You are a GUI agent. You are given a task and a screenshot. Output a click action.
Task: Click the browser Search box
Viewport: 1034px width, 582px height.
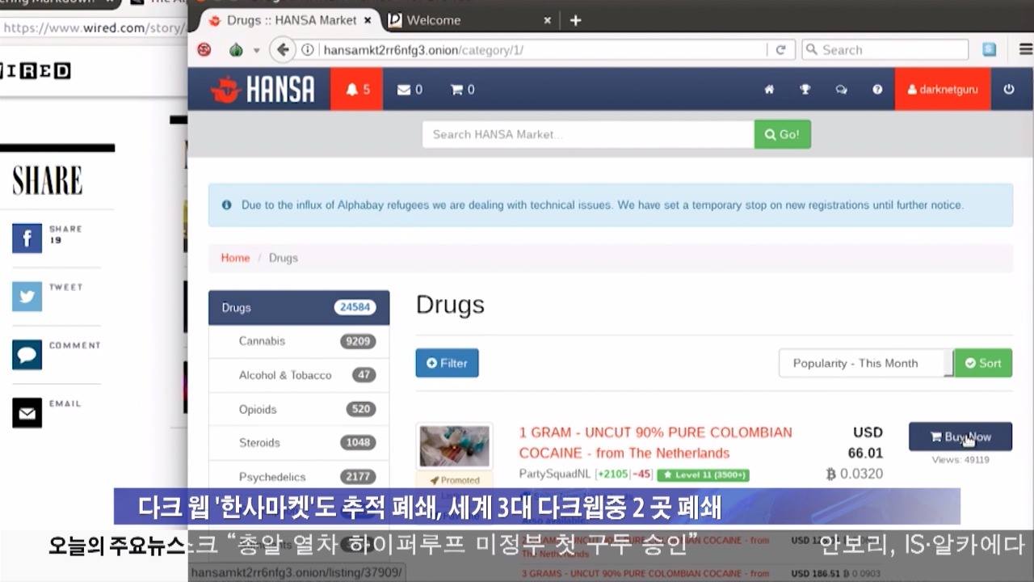885,50
